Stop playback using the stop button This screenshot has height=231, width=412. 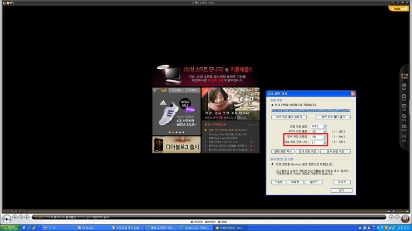pos(14,217)
